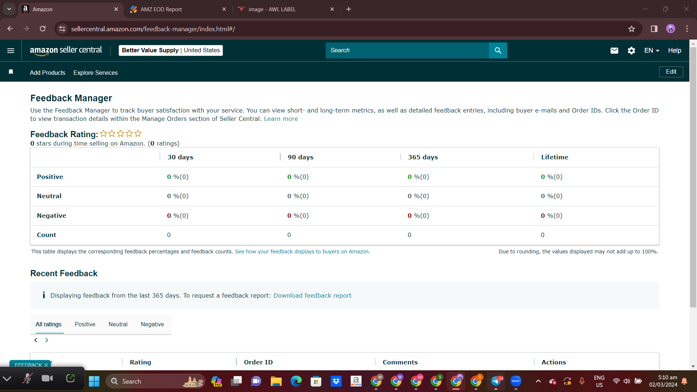The image size is (697, 392).
Task: Open the Chrome three-dot menu
Action: pos(687,29)
